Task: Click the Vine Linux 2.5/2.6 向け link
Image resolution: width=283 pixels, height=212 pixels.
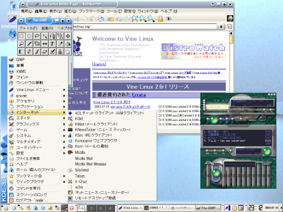Action: tap(112, 102)
